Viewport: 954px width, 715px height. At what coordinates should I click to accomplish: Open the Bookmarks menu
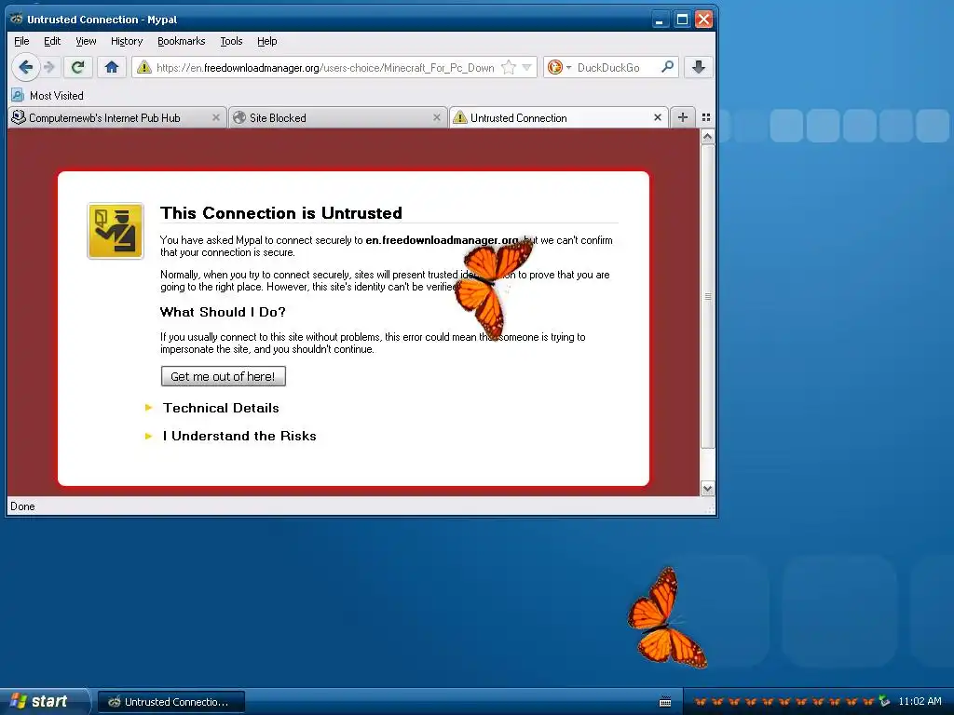[182, 41]
